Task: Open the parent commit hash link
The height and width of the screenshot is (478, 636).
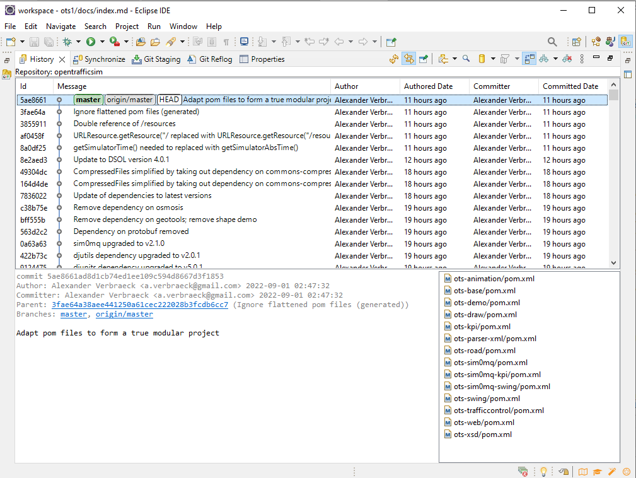Action: tap(140, 305)
